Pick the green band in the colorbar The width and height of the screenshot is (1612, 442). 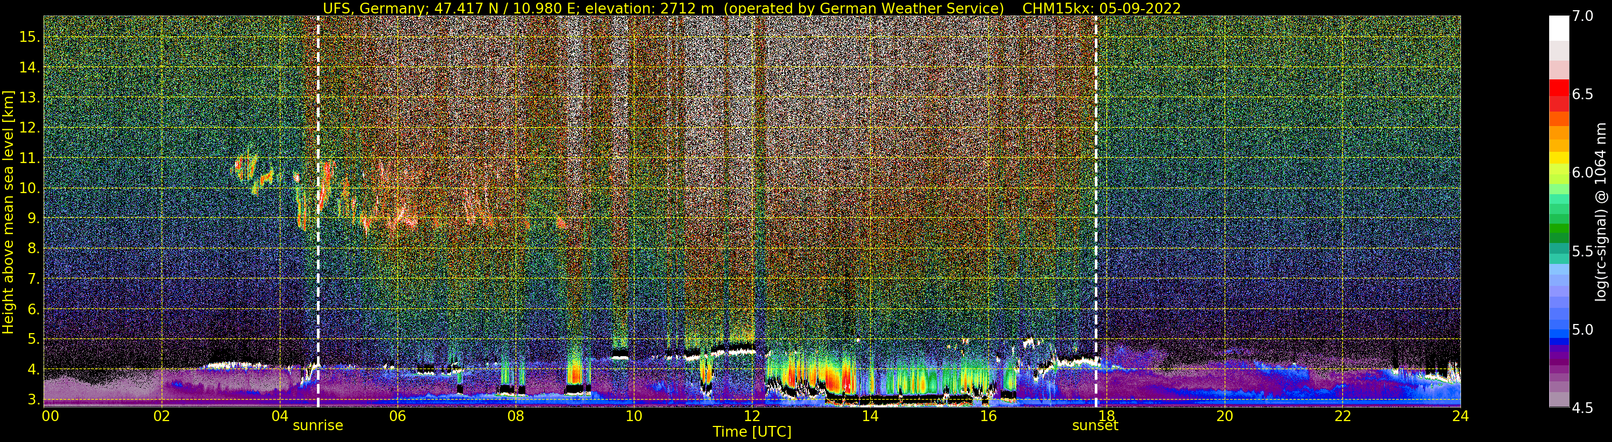1559,228
